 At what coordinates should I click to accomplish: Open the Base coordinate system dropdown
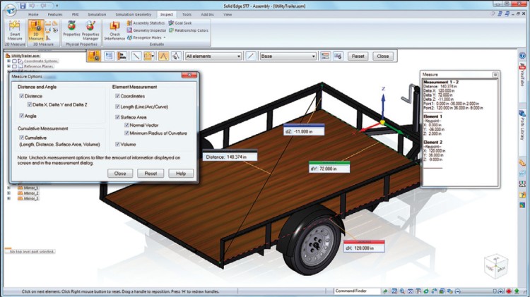click(x=287, y=56)
